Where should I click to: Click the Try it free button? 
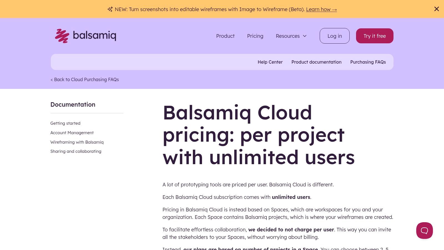pyautogui.click(x=374, y=36)
